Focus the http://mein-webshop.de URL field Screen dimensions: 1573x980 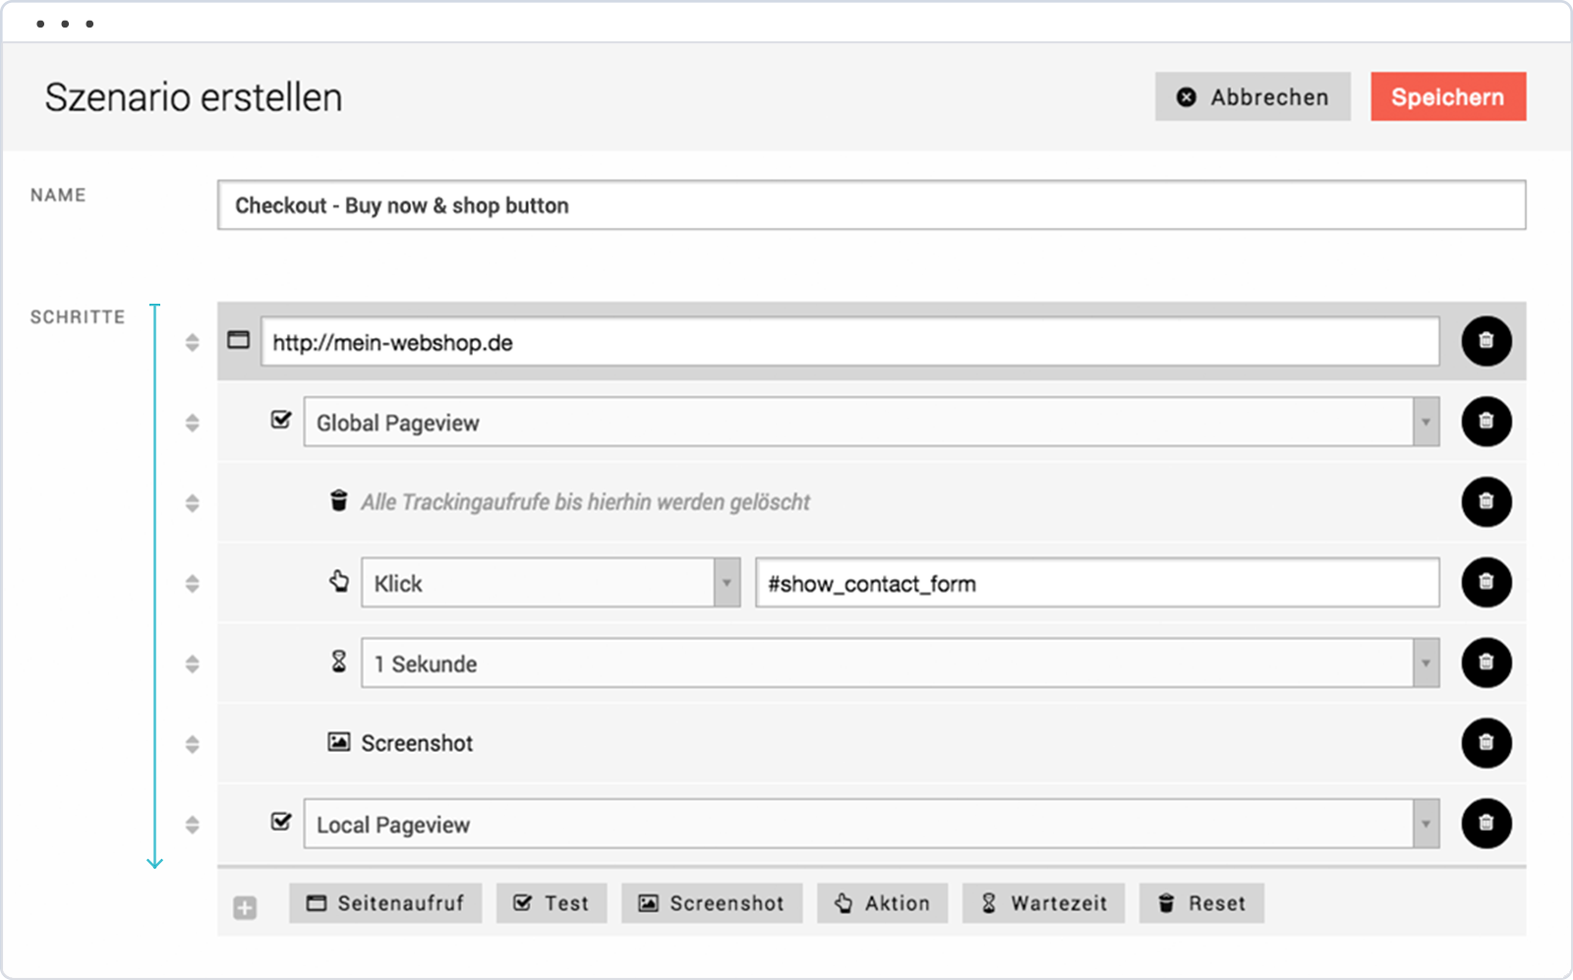pos(850,342)
